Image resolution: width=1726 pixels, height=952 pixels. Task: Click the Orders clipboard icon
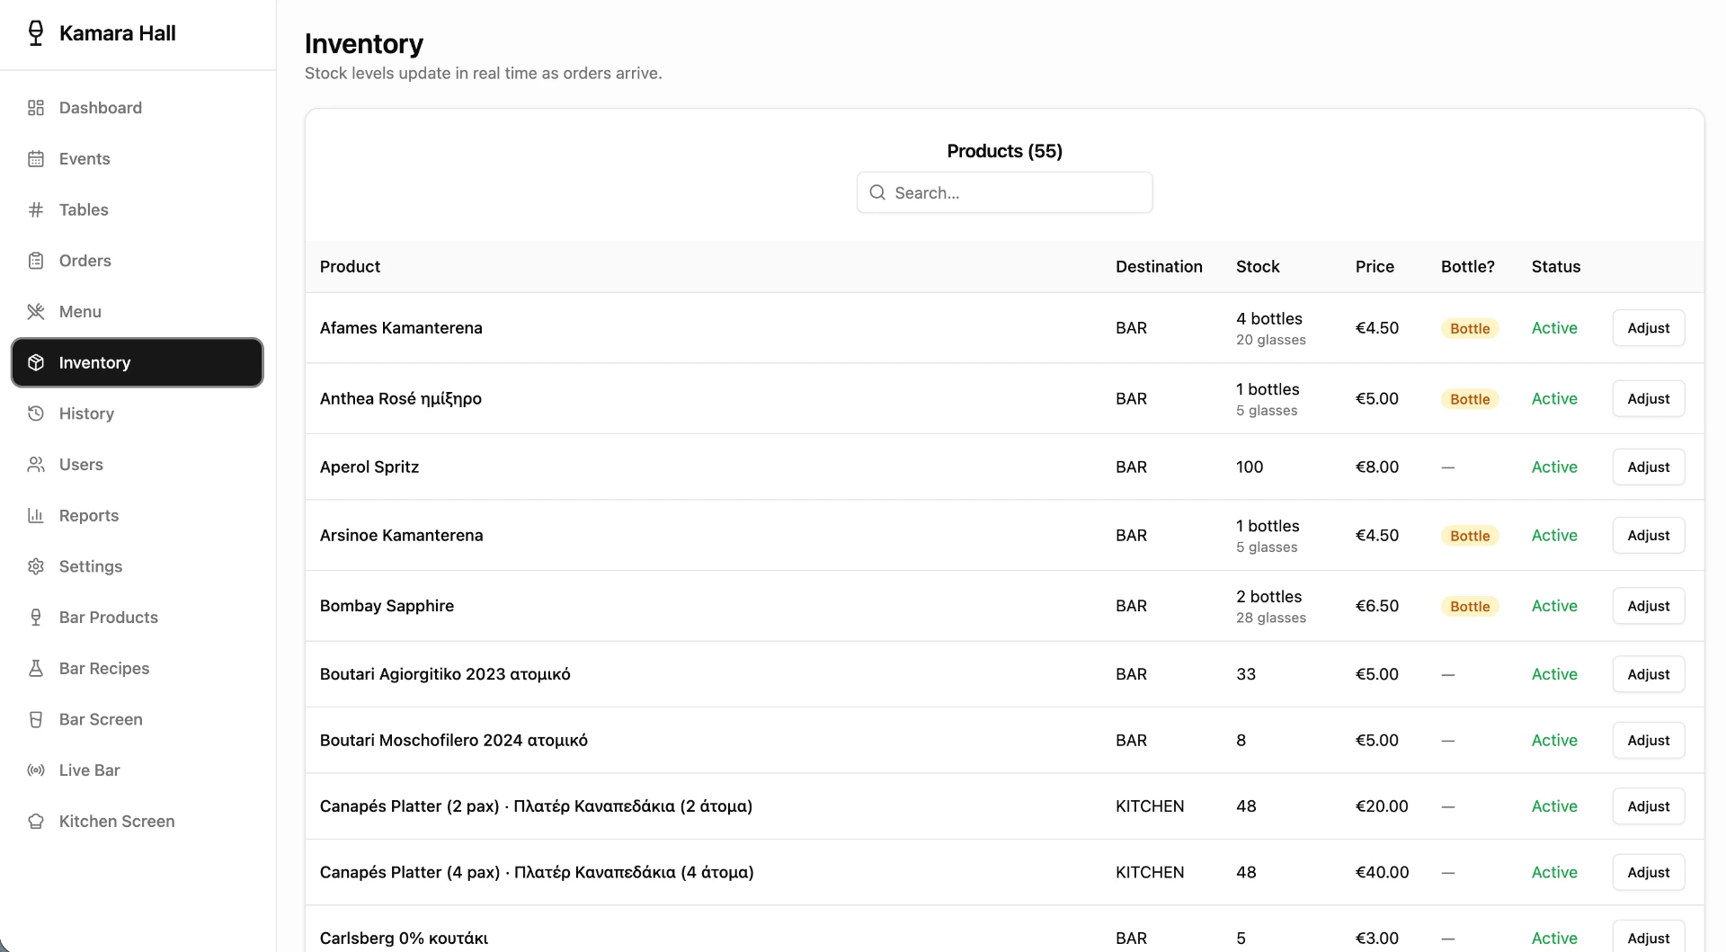pos(36,261)
